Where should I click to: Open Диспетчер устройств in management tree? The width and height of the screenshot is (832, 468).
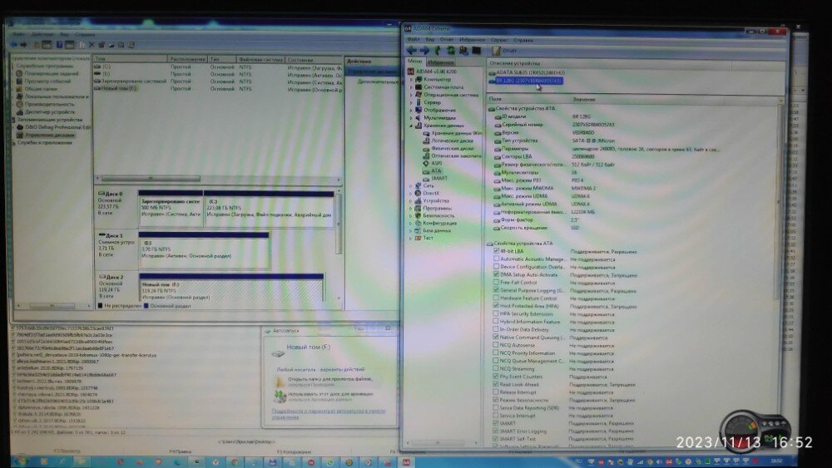[x=49, y=112]
